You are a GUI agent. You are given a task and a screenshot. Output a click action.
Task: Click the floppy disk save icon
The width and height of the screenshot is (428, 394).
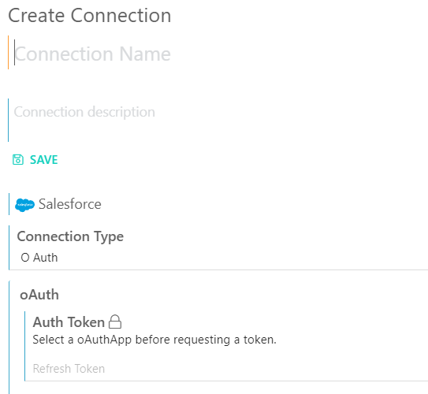click(18, 160)
